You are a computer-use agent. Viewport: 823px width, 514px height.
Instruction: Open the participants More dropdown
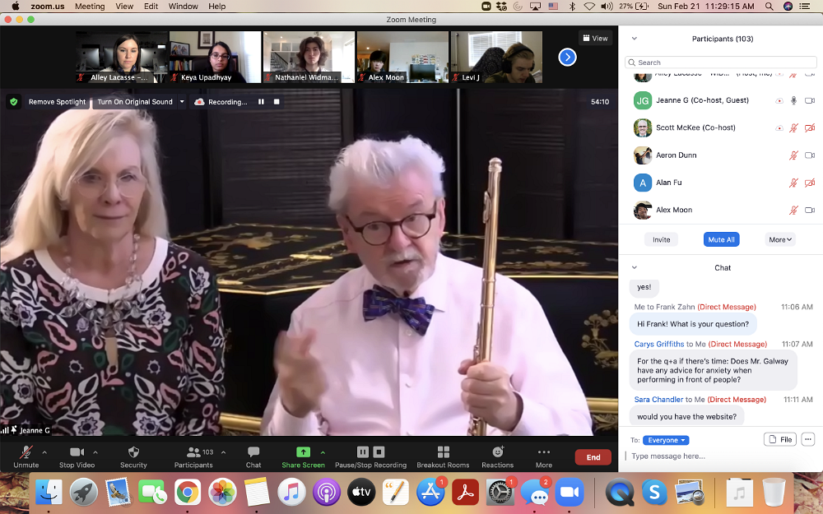[x=780, y=239]
